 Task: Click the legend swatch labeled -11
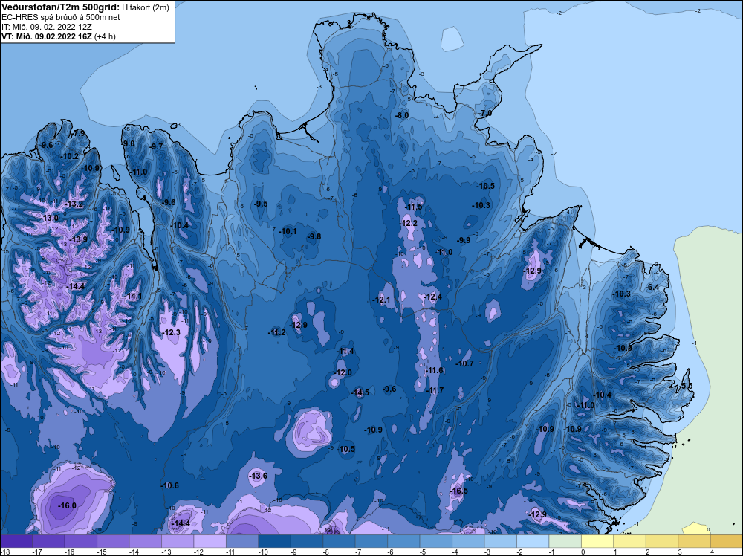click(242, 541)
